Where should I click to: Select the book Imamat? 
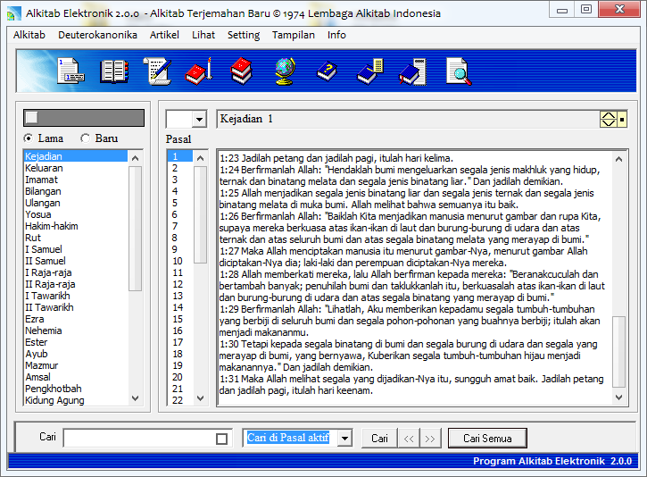(x=76, y=180)
